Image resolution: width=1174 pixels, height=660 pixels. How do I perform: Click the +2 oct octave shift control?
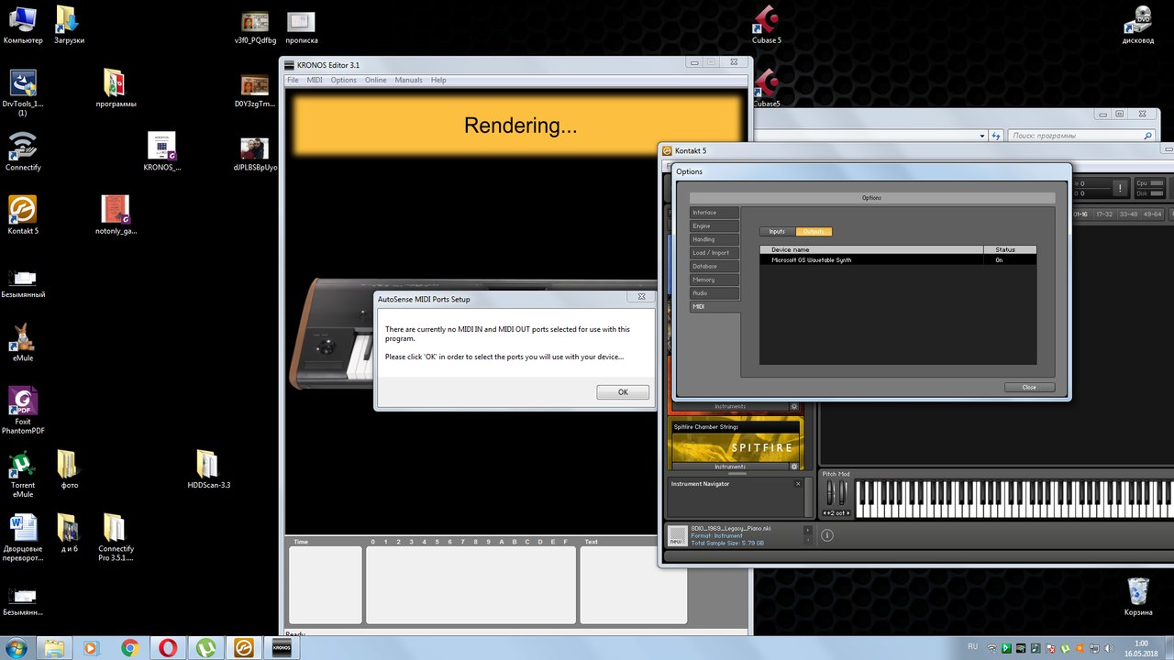pyautogui.click(x=836, y=512)
